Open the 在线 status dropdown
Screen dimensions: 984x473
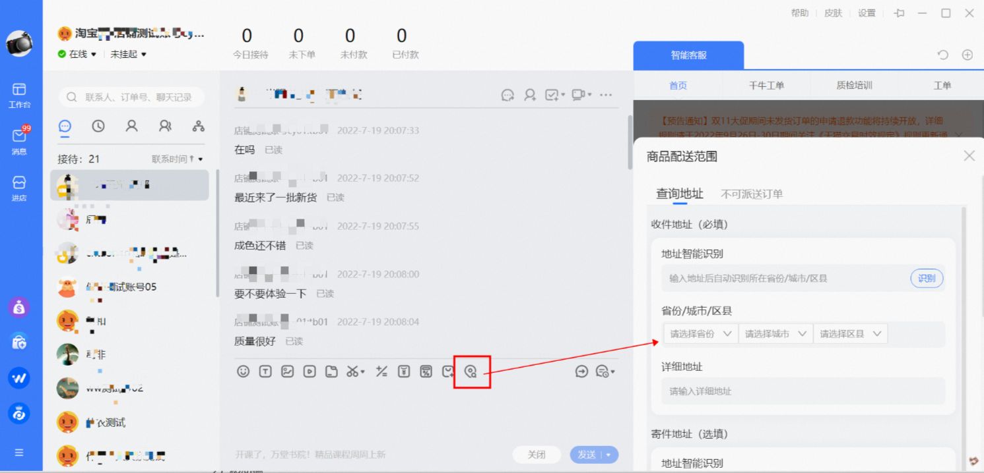click(x=77, y=54)
